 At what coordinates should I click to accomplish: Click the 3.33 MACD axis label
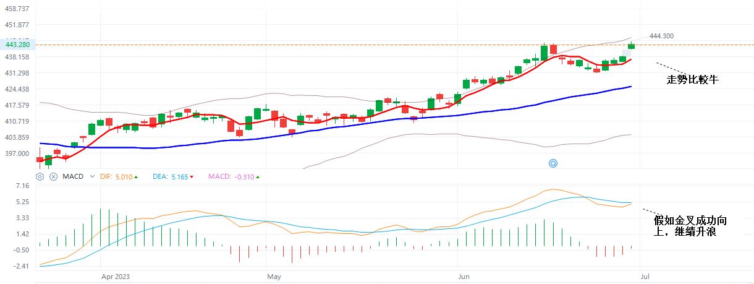[23, 218]
